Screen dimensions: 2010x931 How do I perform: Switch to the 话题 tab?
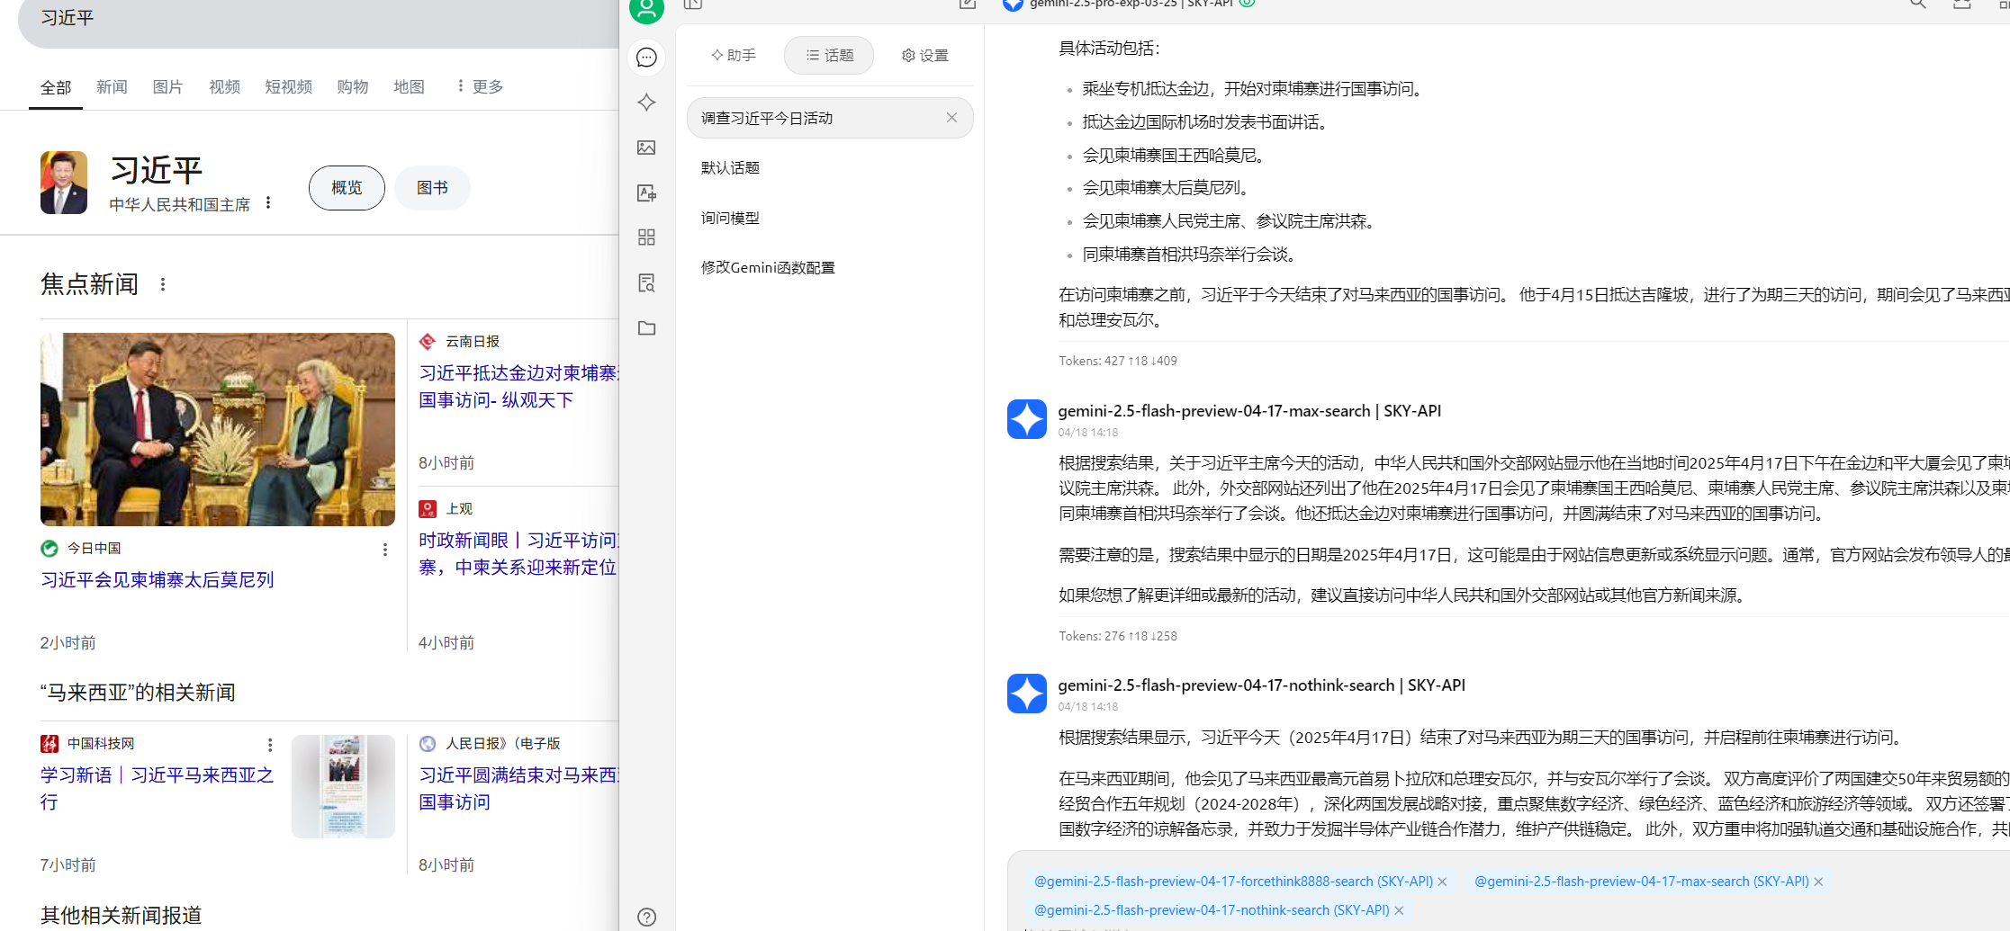pos(829,55)
